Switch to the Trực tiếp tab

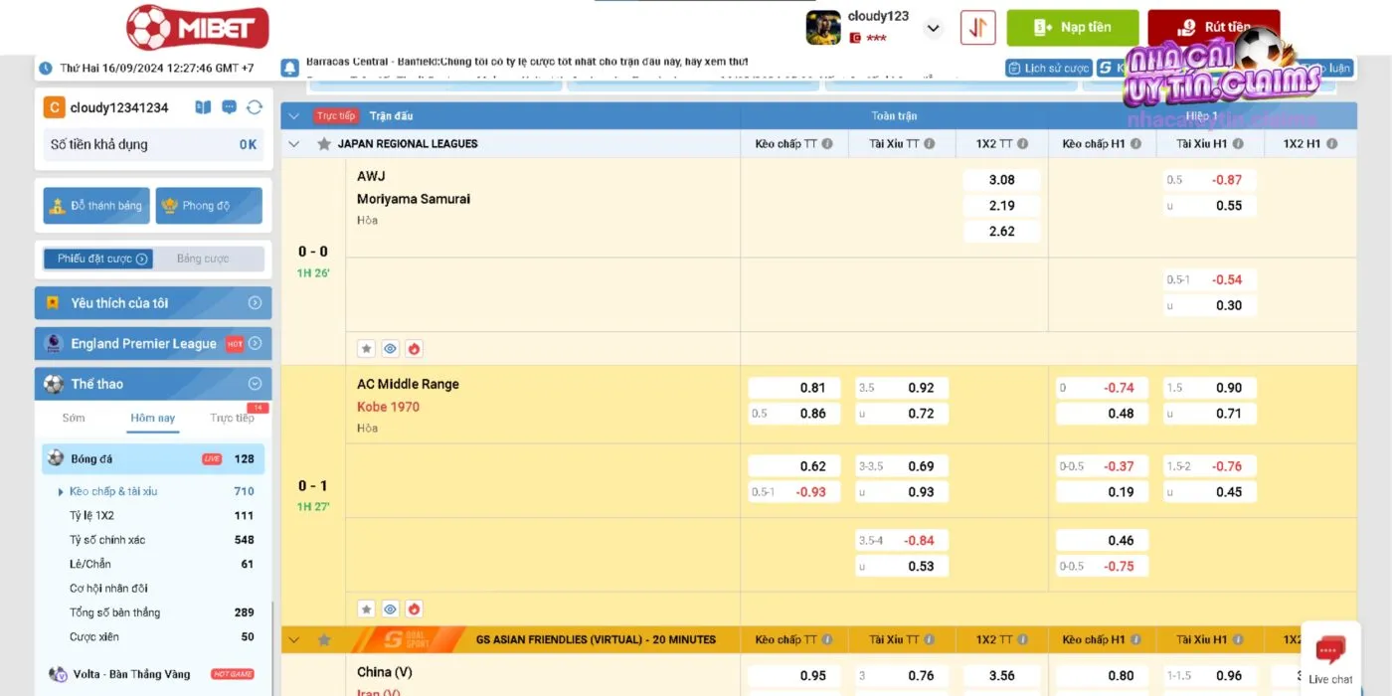[x=232, y=419]
